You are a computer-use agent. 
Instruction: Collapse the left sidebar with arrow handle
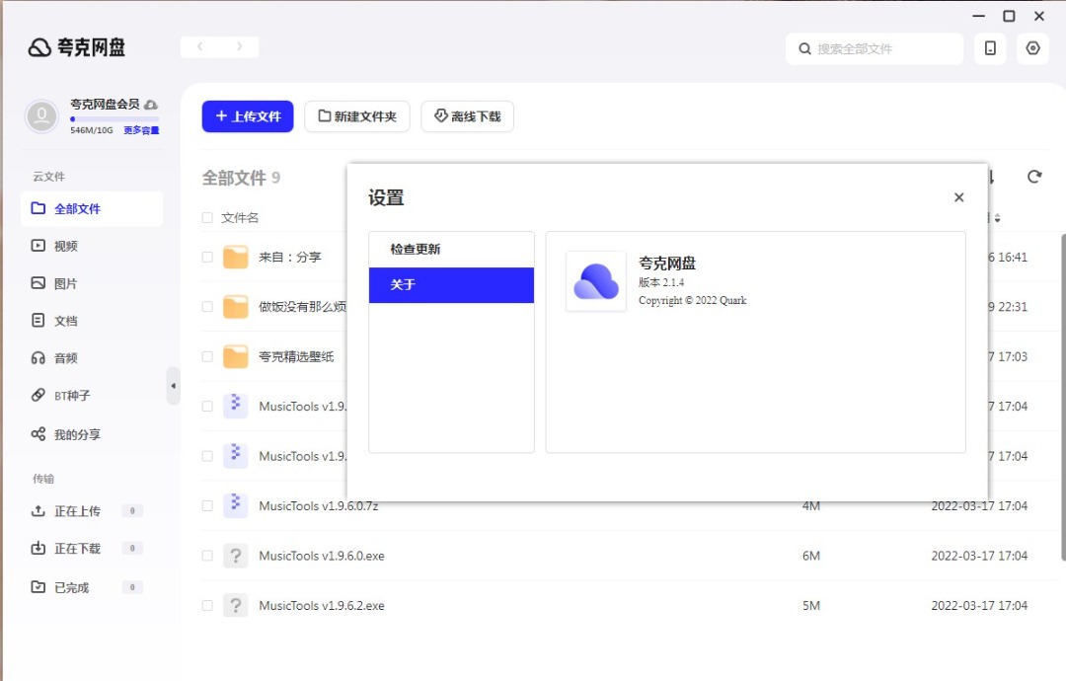pos(174,386)
